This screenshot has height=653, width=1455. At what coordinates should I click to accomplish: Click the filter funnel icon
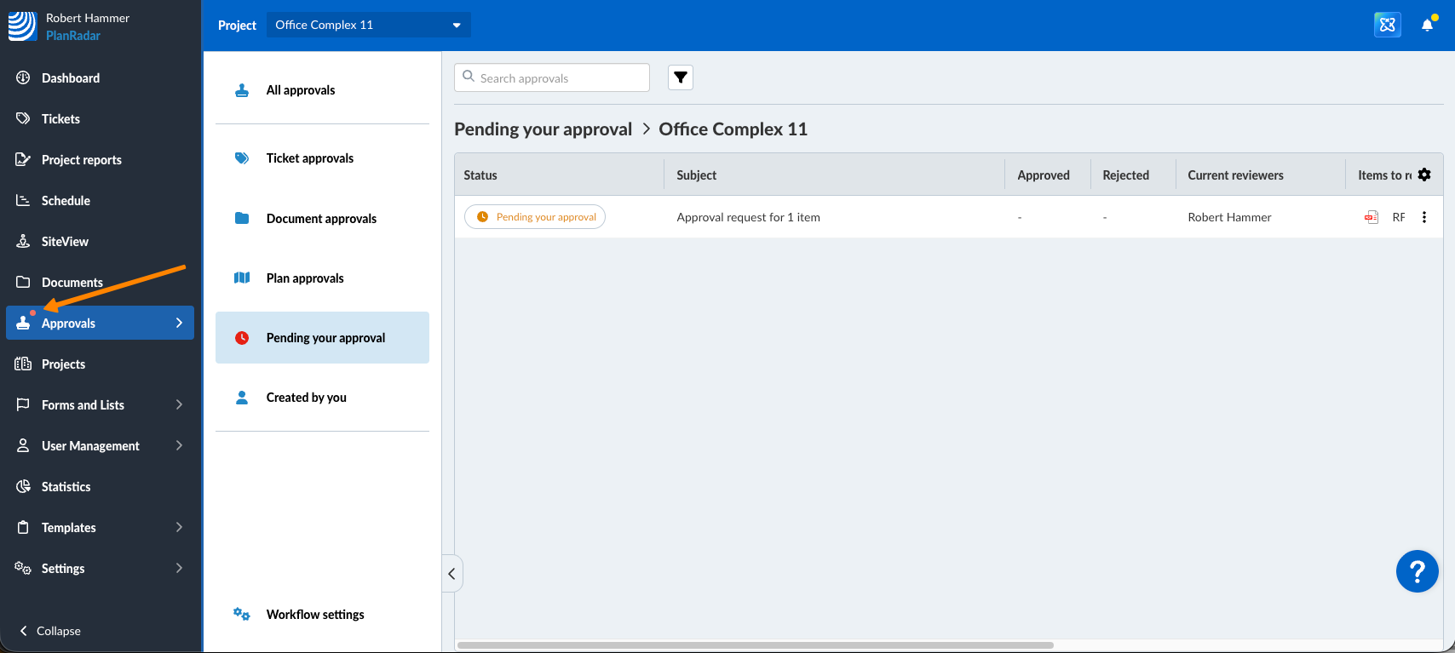(680, 77)
